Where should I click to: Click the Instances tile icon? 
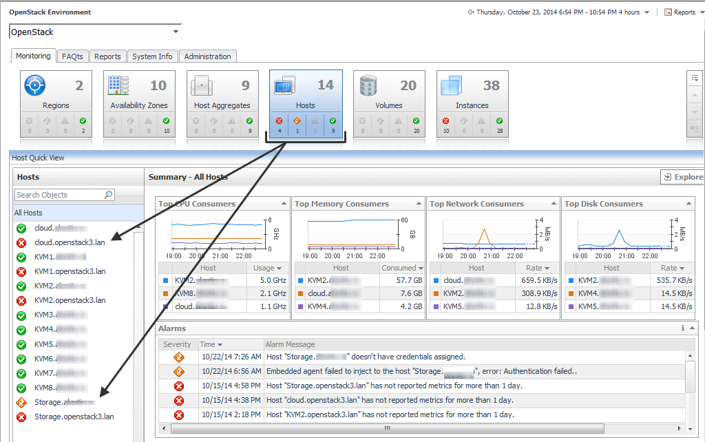[x=452, y=85]
